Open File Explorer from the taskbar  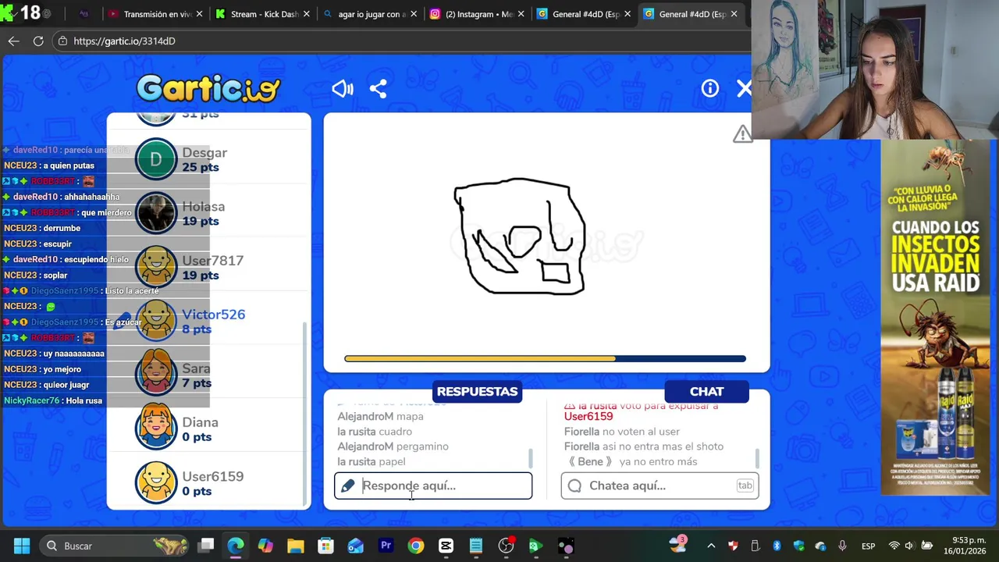click(295, 546)
